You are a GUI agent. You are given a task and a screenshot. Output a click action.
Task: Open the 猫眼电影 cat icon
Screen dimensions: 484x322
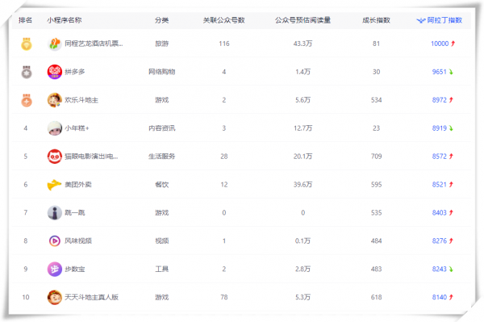coord(55,157)
